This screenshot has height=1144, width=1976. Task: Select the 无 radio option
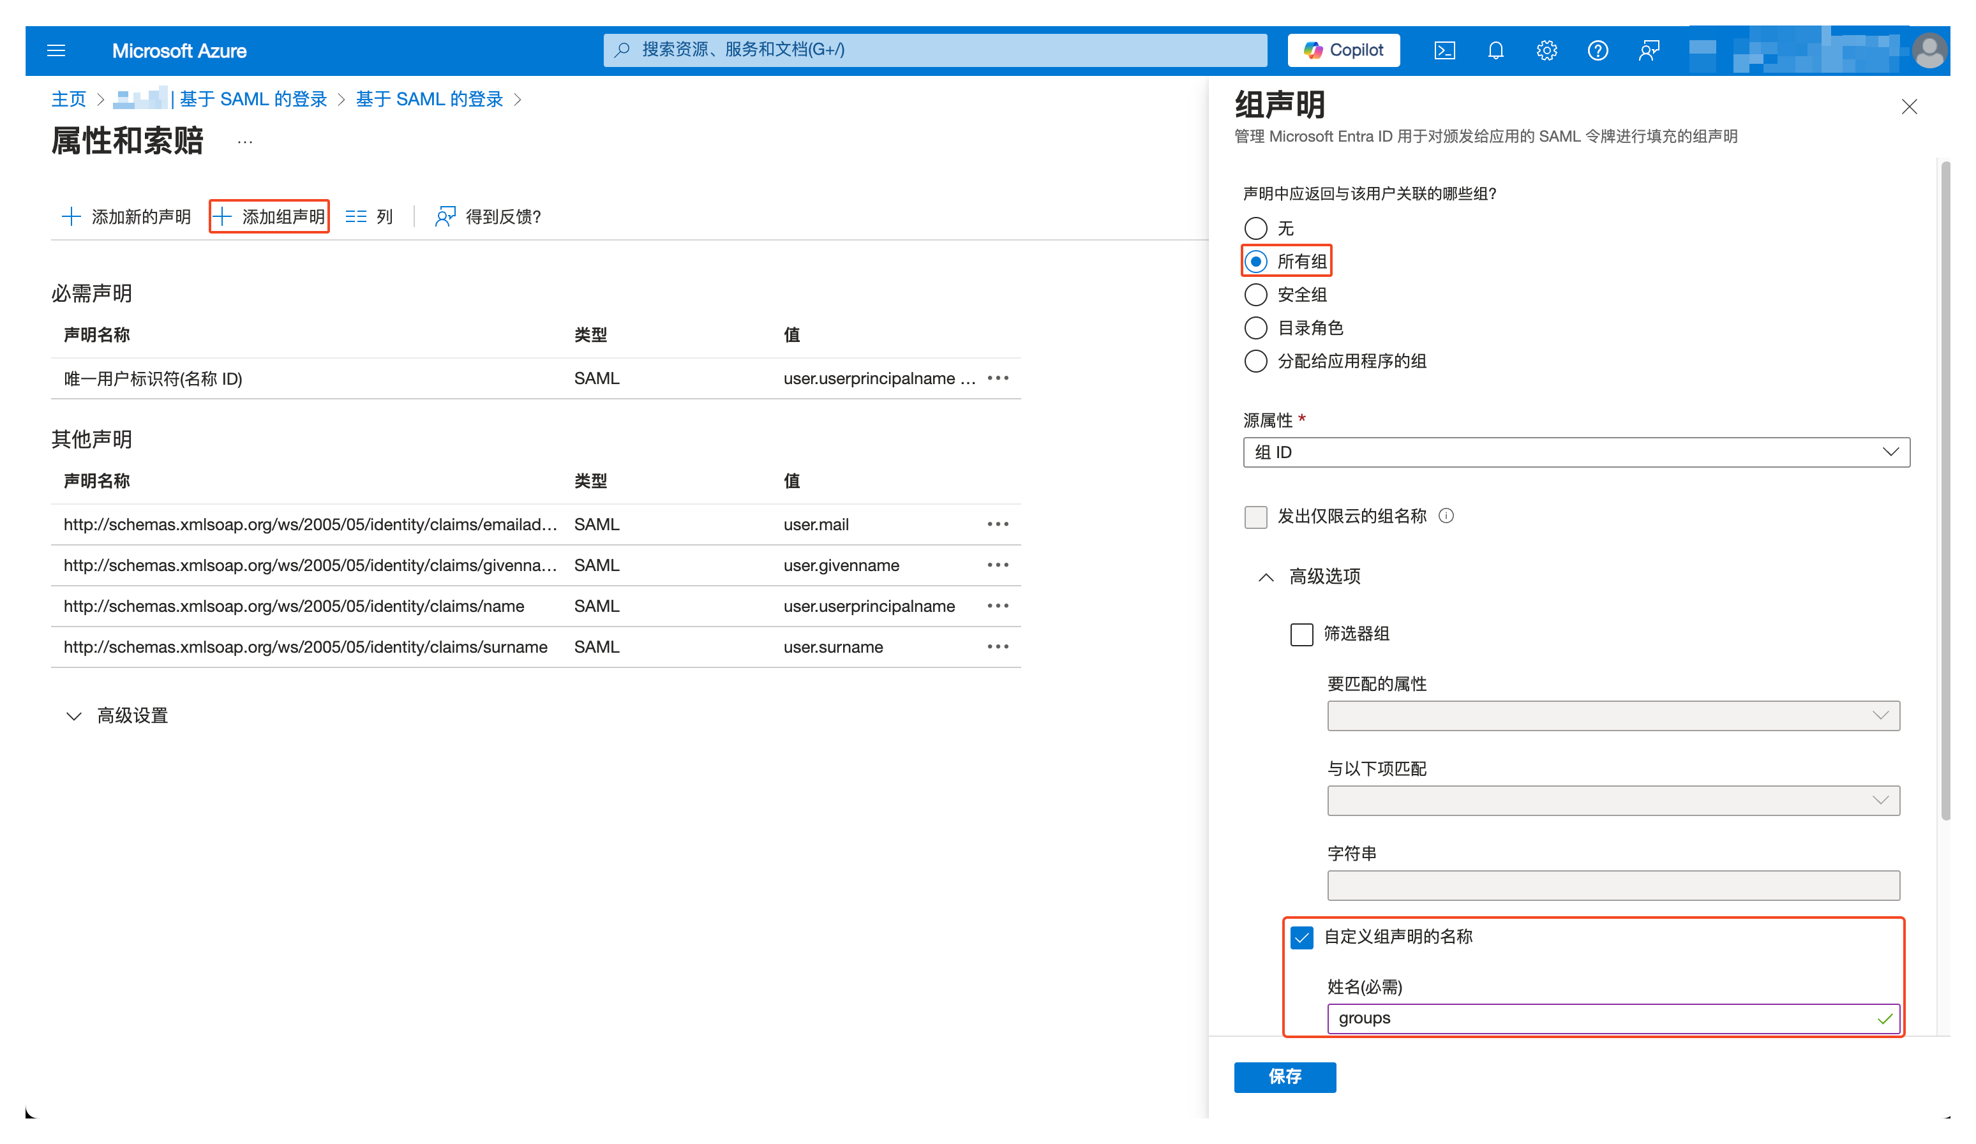1255,228
